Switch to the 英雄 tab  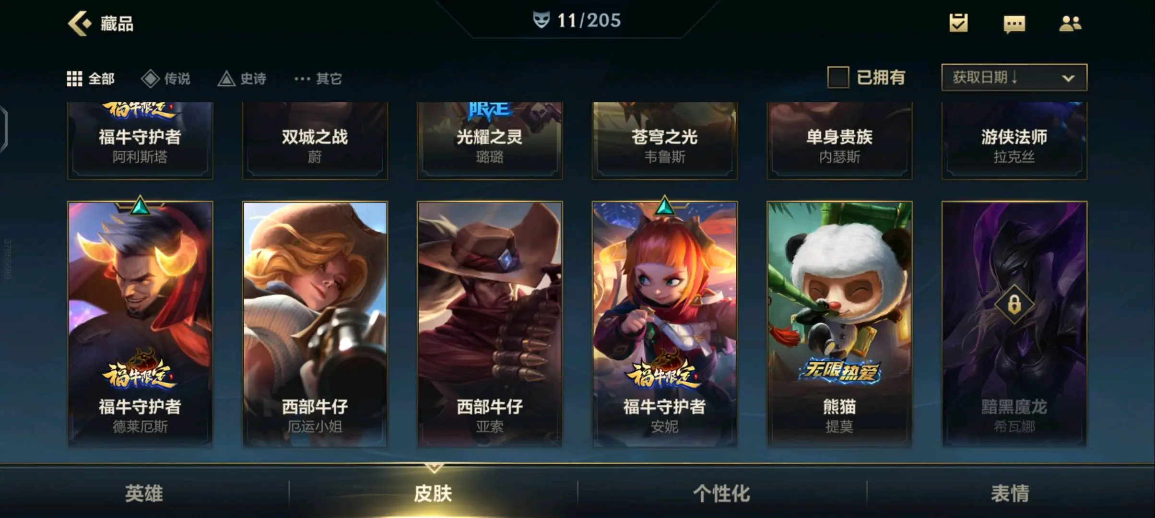tap(144, 493)
